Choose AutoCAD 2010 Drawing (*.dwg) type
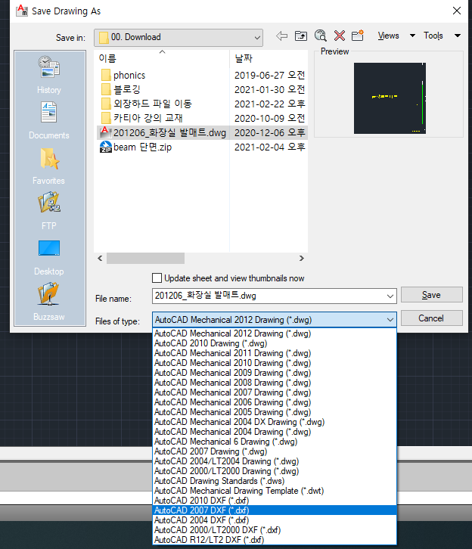The image size is (472, 549). point(275,343)
